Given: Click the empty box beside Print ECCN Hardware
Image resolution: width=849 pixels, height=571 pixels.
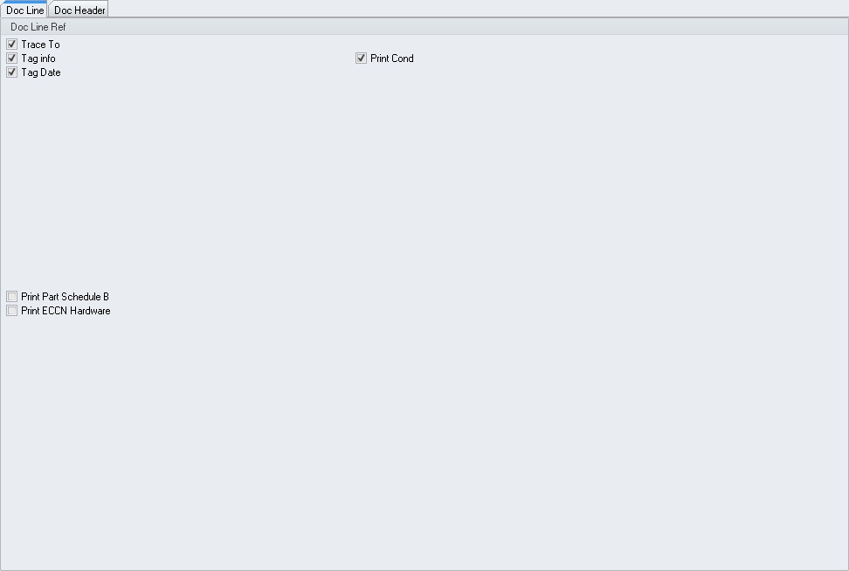Looking at the screenshot, I should [x=12, y=311].
